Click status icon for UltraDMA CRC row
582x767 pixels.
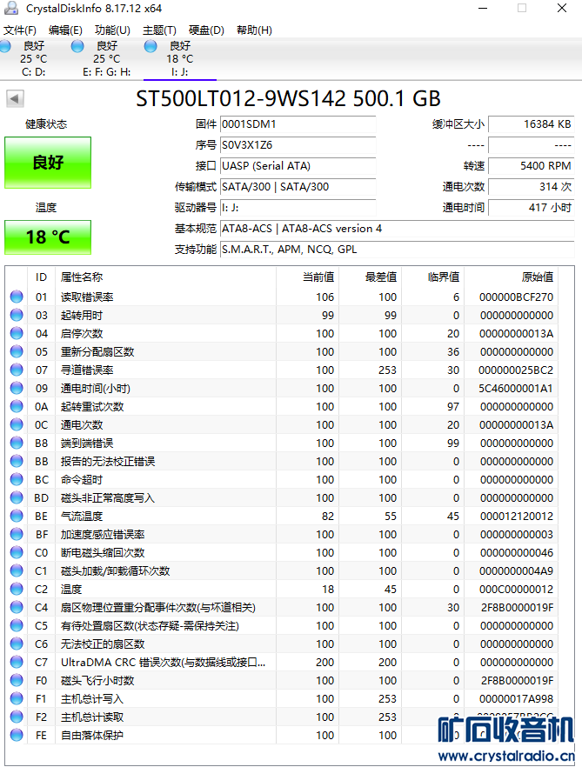17,662
